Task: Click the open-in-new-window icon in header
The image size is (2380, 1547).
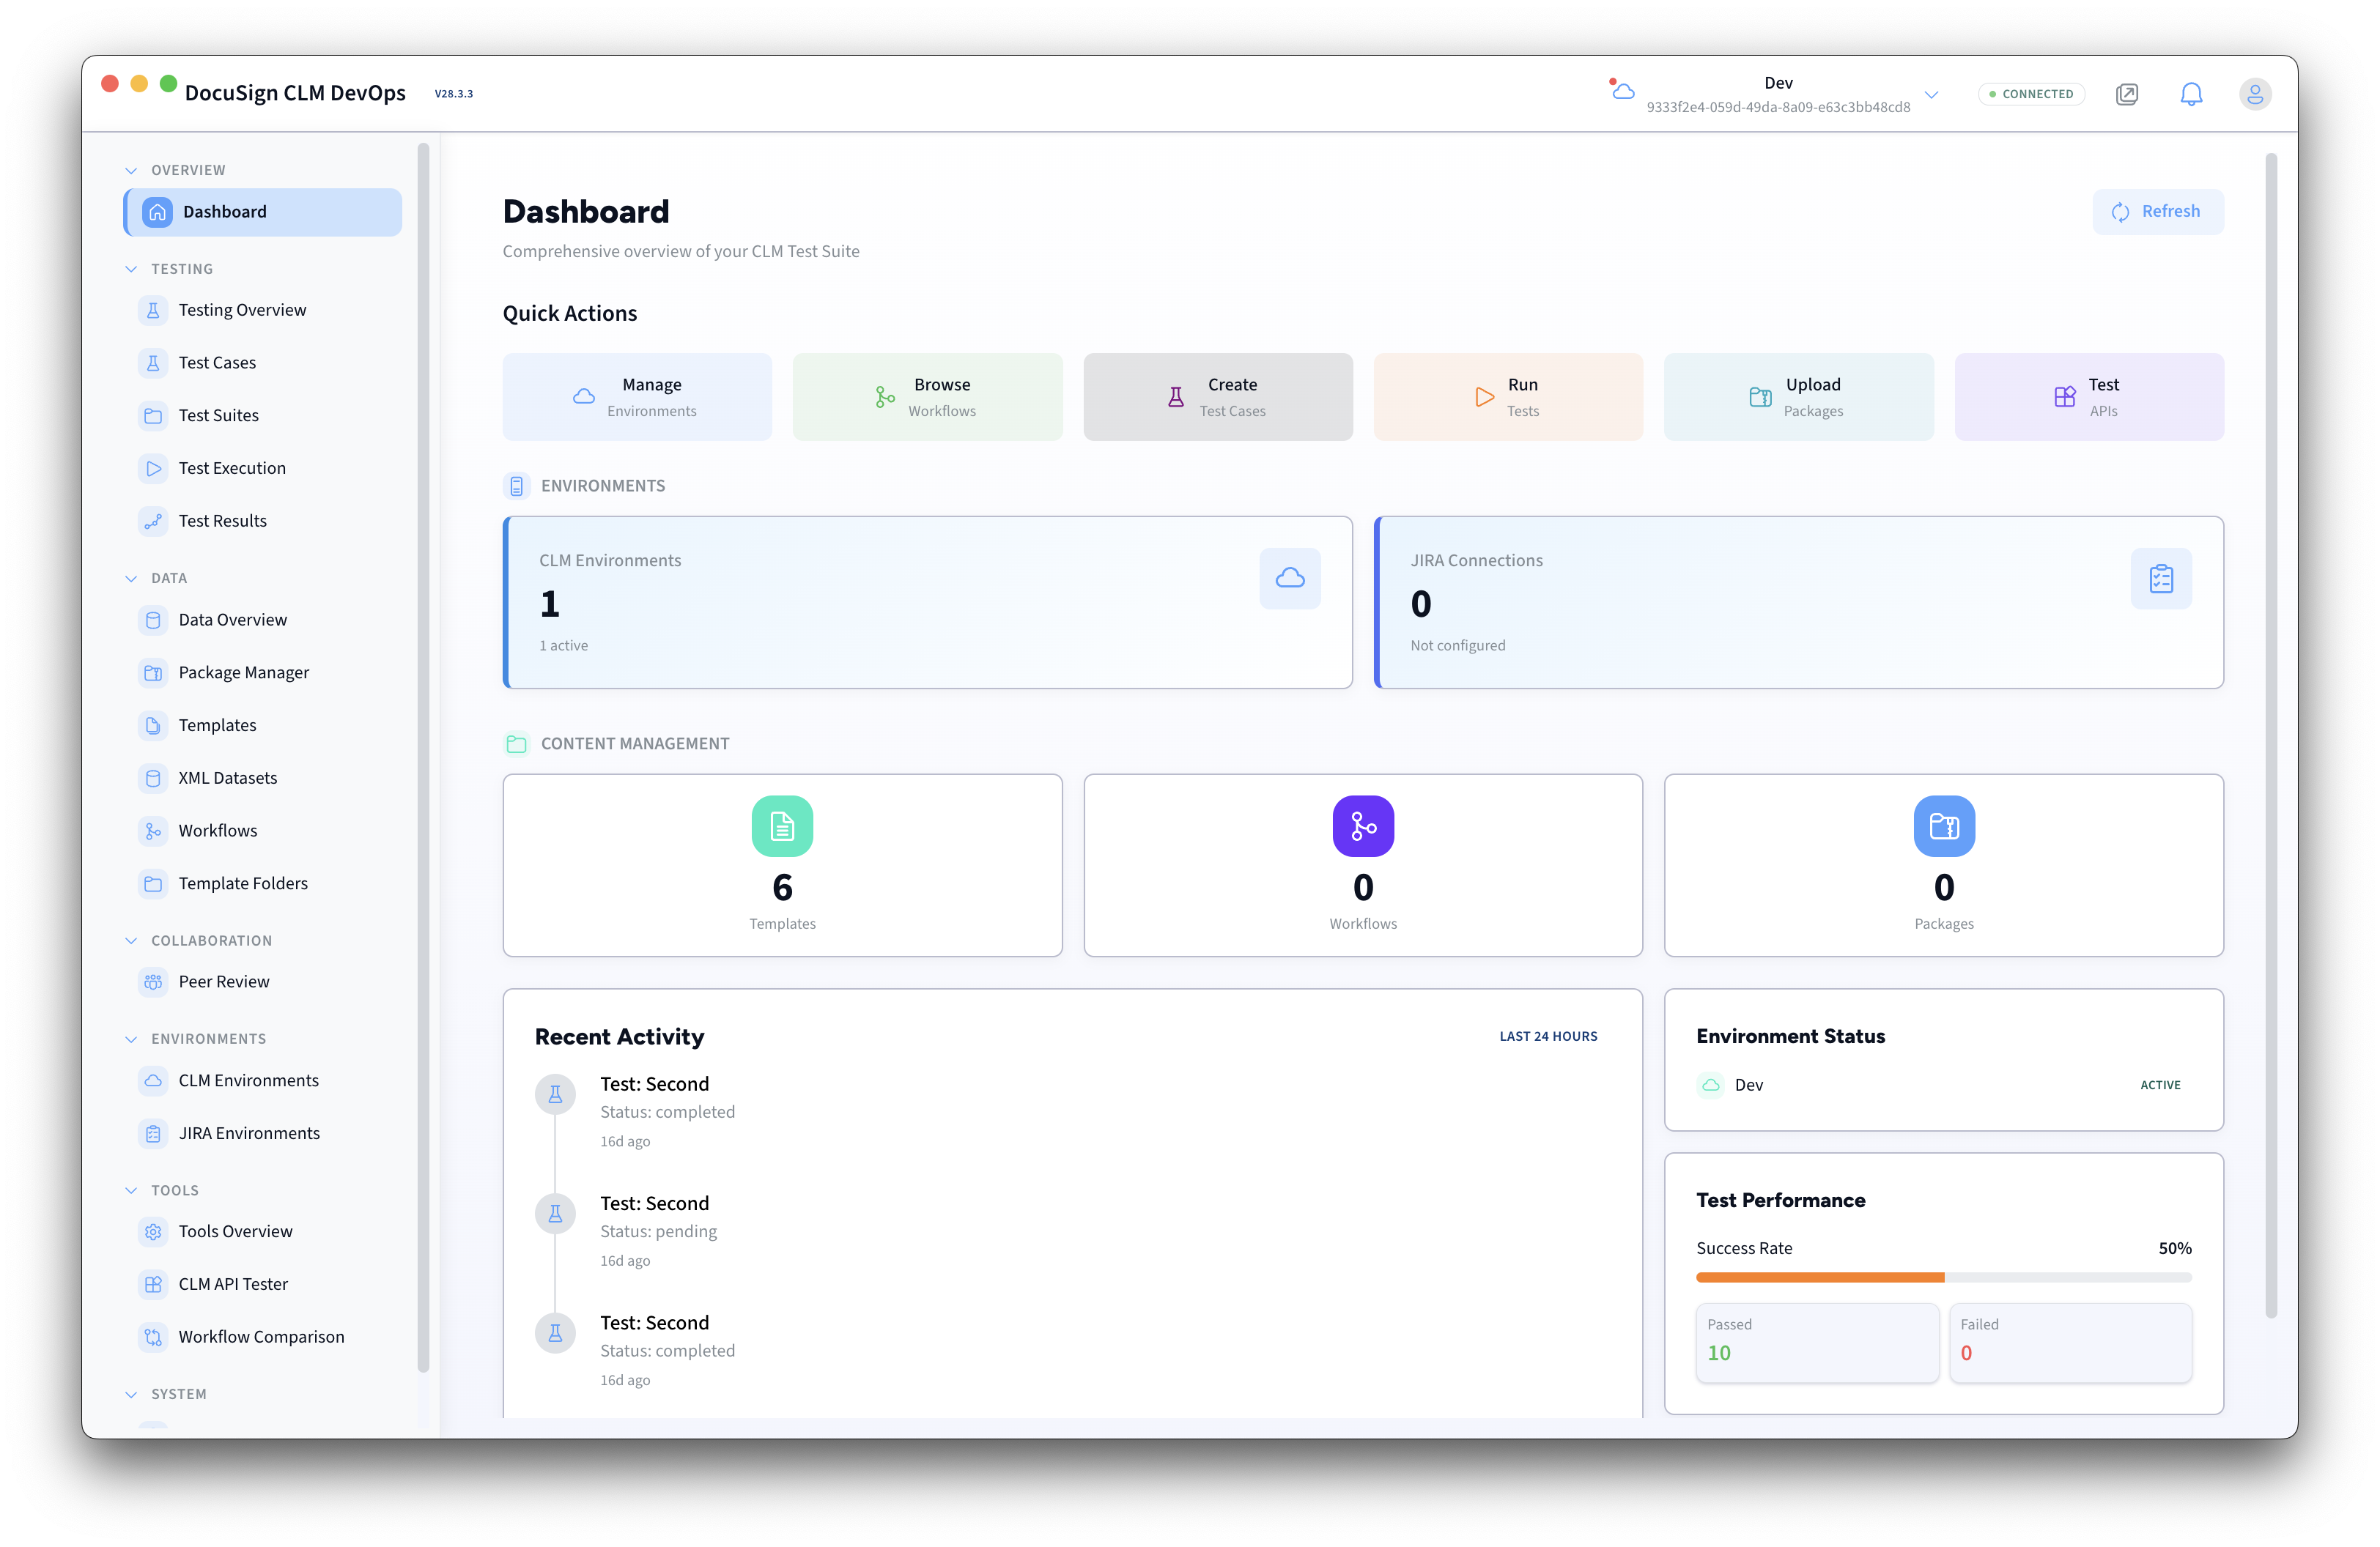Action: [2126, 94]
